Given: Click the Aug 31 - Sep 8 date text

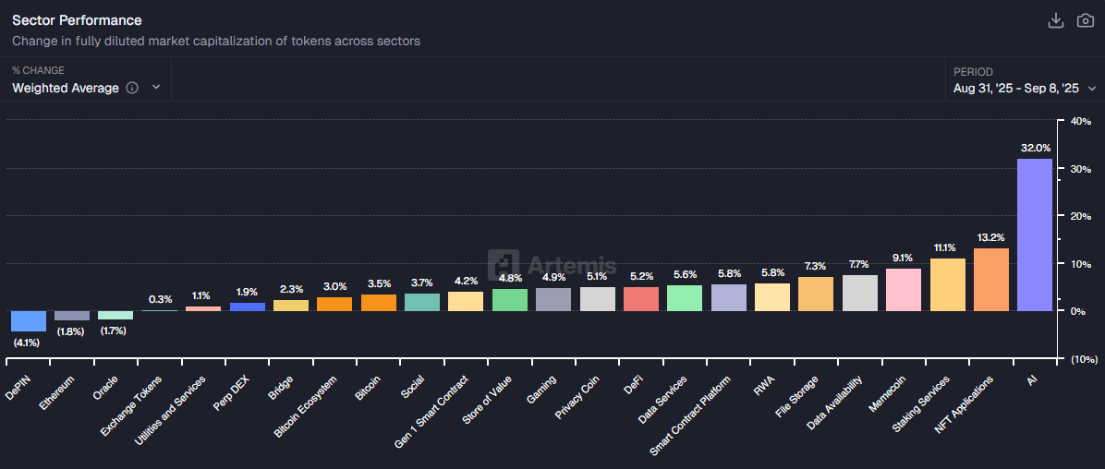Looking at the screenshot, I should coord(1015,89).
